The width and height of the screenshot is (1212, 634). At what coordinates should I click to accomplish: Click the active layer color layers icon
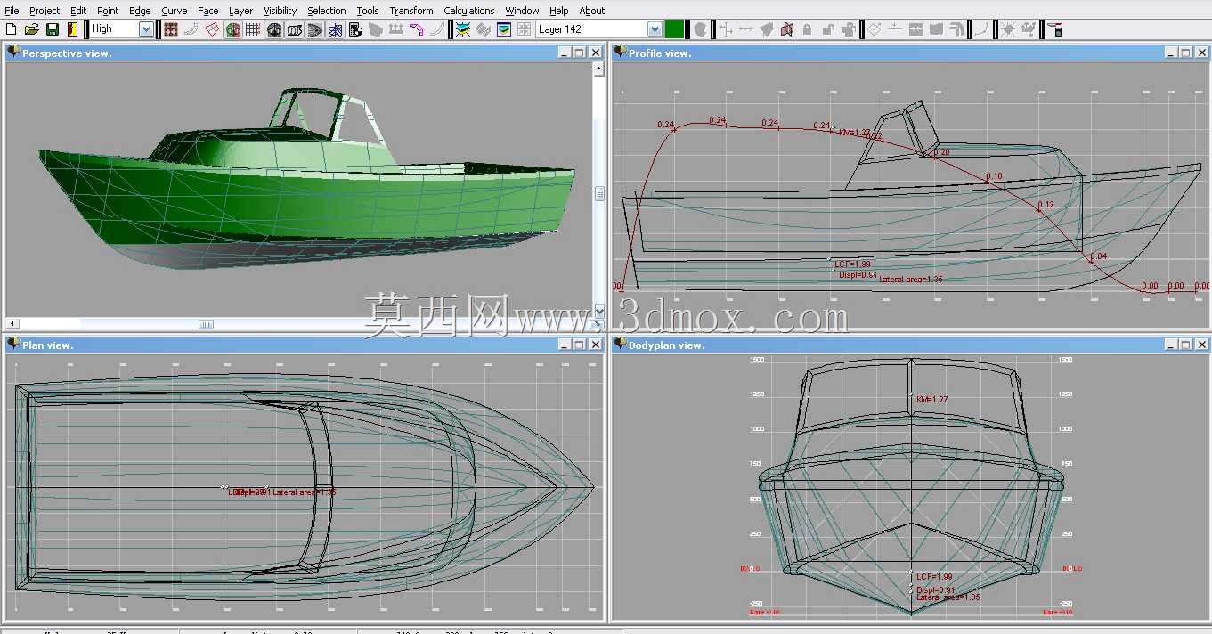[463, 29]
